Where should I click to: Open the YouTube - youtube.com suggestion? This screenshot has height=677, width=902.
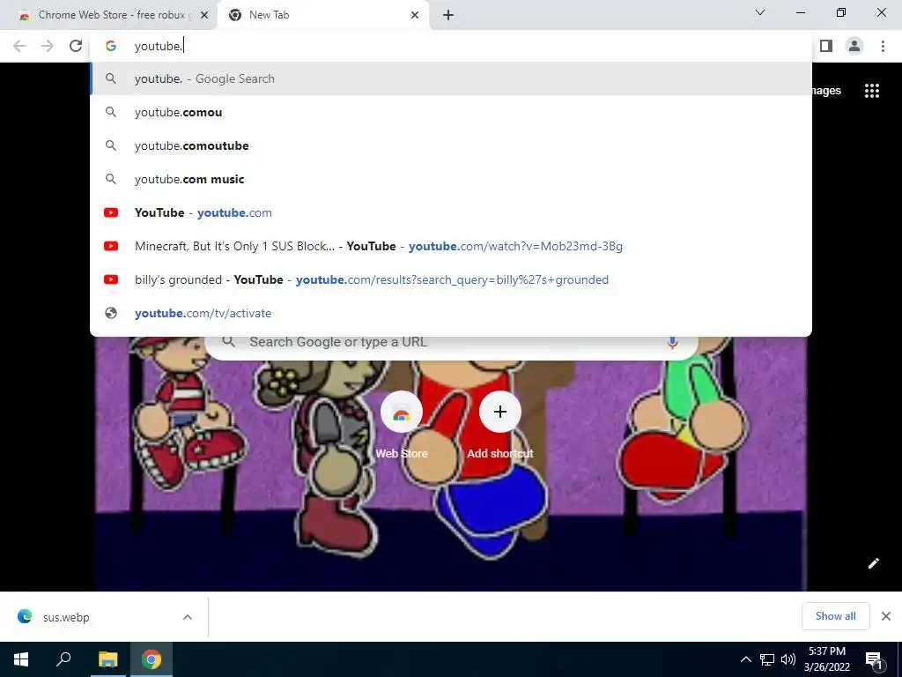point(451,212)
